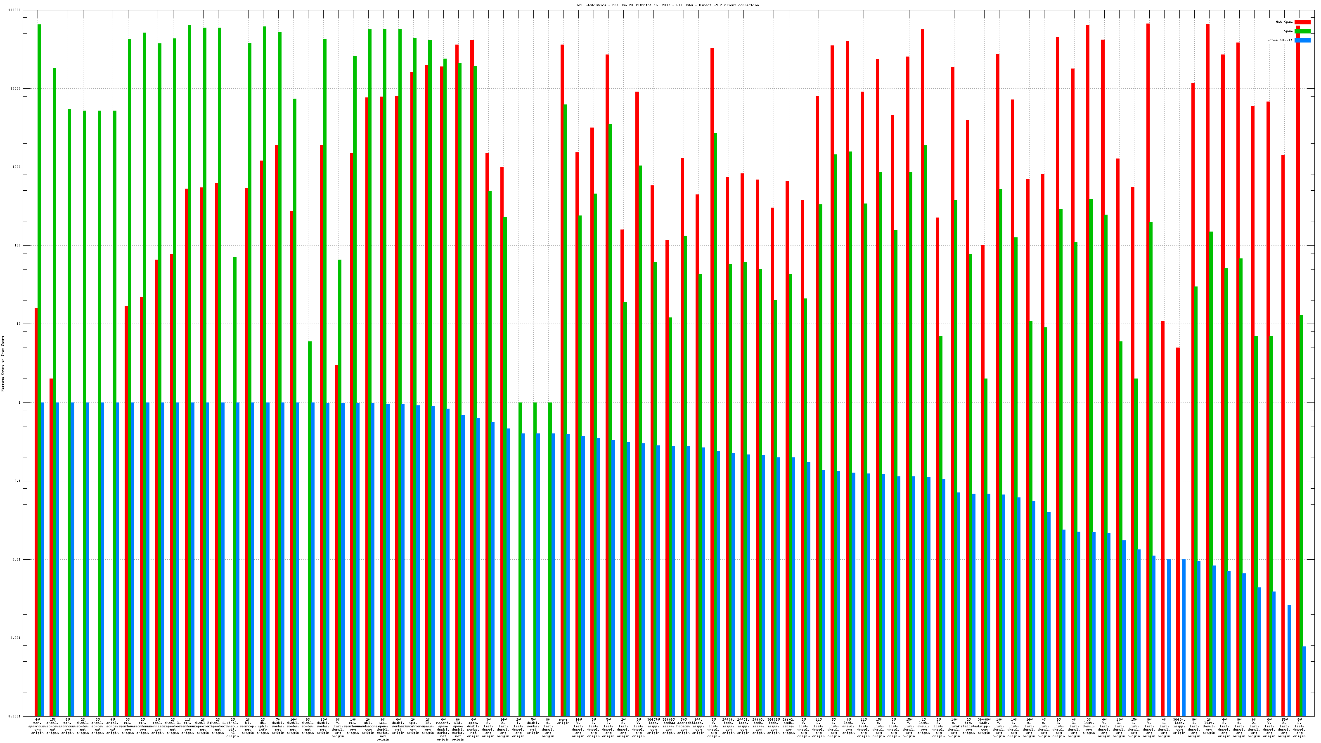This screenshot has height=743, width=1321.
Task: Click the 'none origin' x-axis label
Action: [563, 721]
